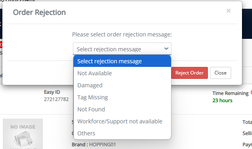Click the Easy ID label
Screen dimensions: 252x149
(52, 92)
